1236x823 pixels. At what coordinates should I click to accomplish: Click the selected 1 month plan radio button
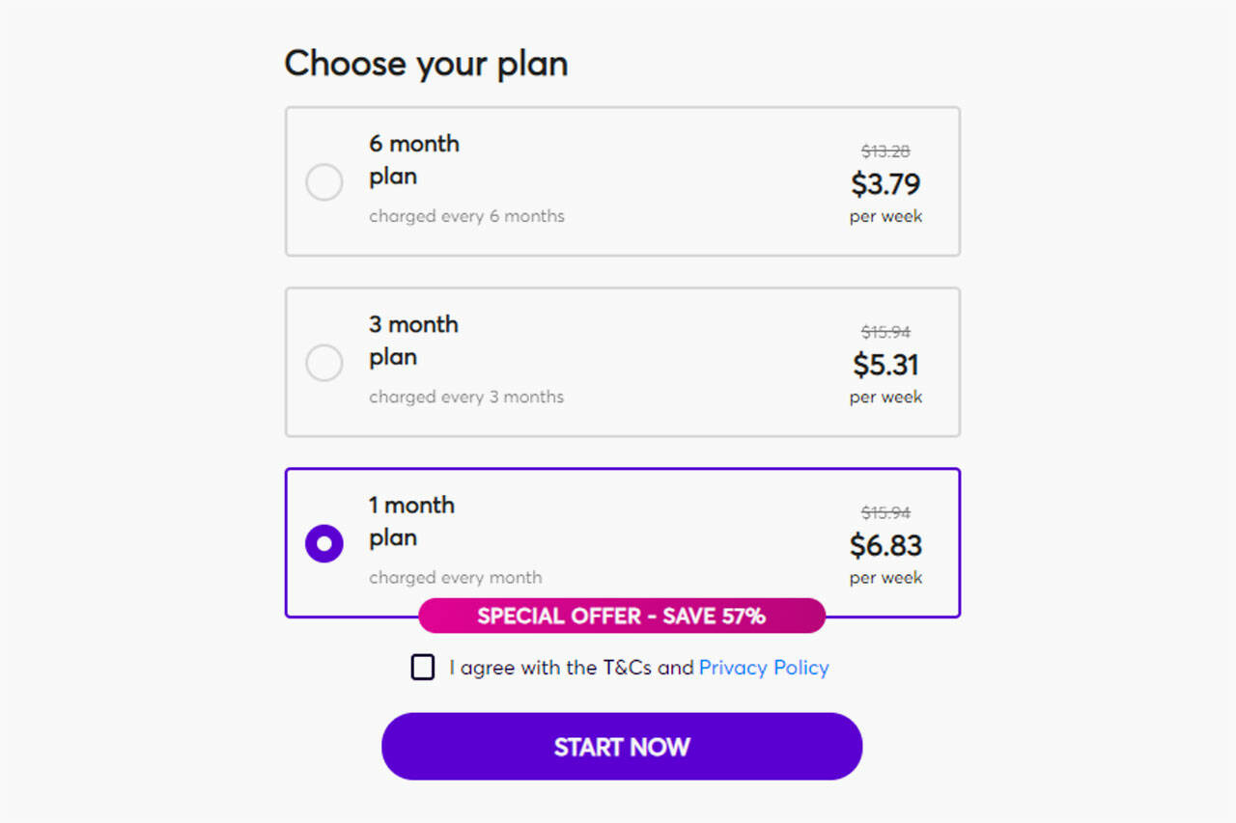(324, 543)
